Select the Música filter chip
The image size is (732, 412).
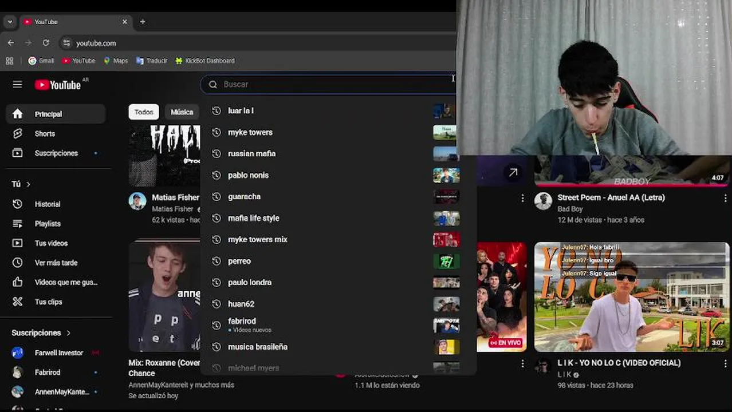tap(182, 112)
